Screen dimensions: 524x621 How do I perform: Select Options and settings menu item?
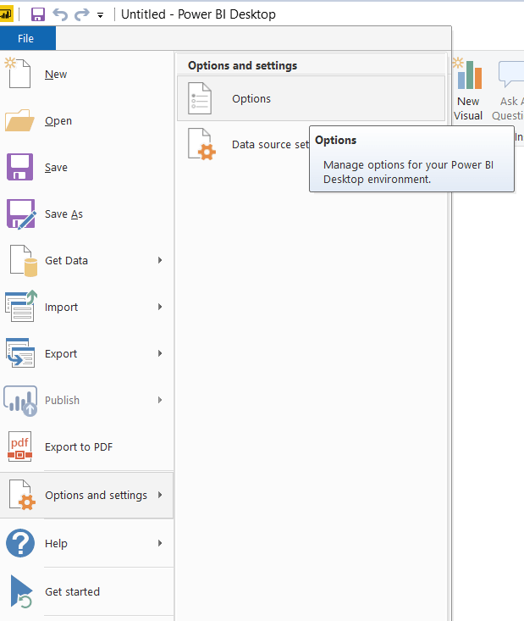(x=86, y=495)
